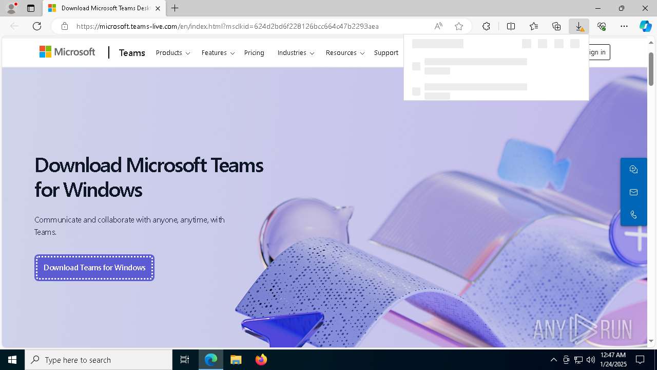Expand the Industries dropdown menu
This screenshot has width=657, height=370.
[296, 52]
